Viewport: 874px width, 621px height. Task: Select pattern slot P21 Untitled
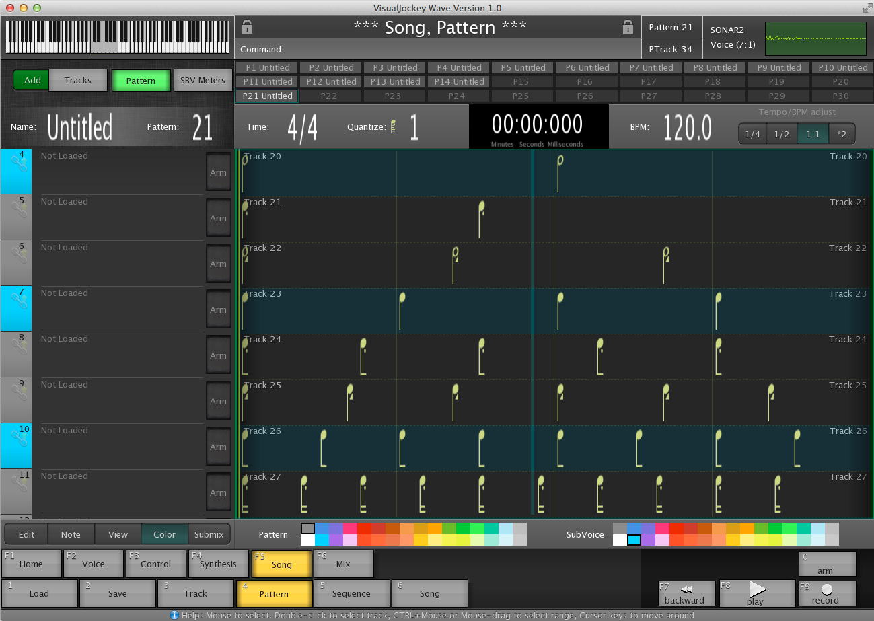(268, 96)
